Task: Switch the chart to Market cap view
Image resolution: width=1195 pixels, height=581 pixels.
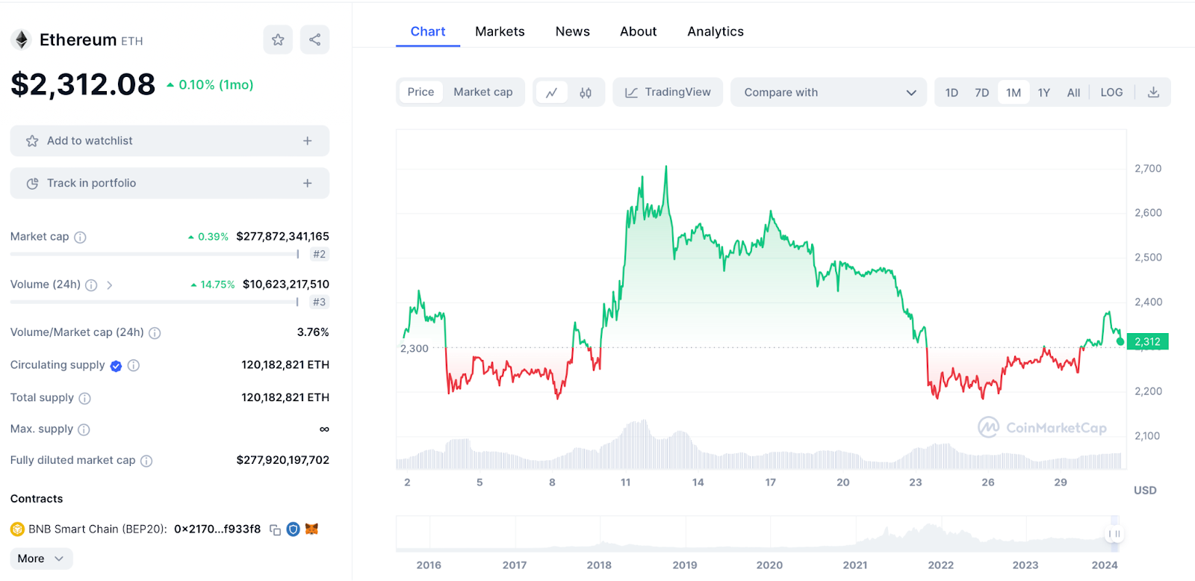Action: [483, 92]
